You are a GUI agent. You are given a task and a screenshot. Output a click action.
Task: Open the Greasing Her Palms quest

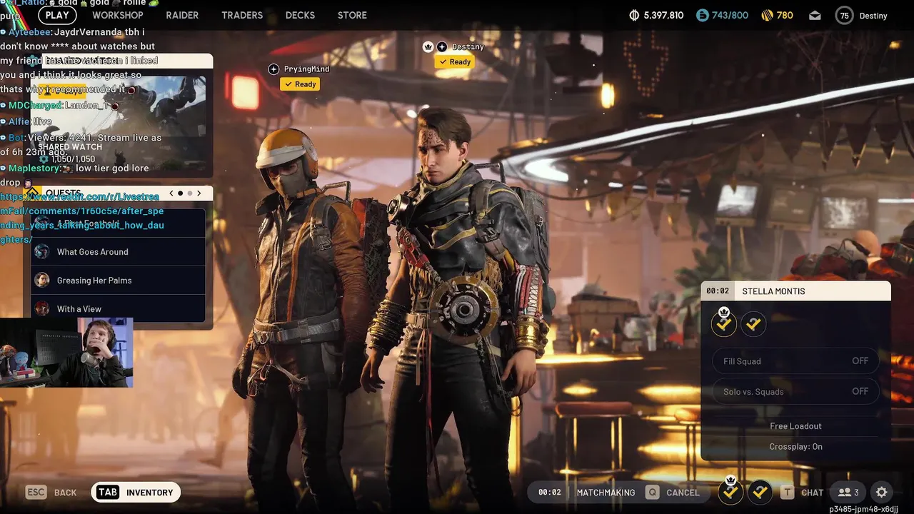coord(119,281)
